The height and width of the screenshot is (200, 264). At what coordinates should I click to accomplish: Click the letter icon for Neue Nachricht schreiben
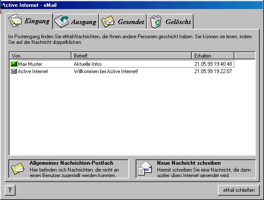click(145, 169)
